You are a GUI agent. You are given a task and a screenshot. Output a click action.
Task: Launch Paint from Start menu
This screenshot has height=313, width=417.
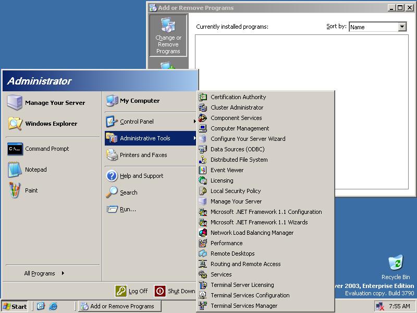tap(53, 190)
